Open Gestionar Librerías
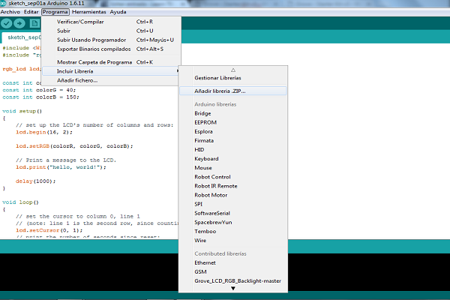The width and height of the screenshot is (450, 300). pyautogui.click(x=233, y=78)
